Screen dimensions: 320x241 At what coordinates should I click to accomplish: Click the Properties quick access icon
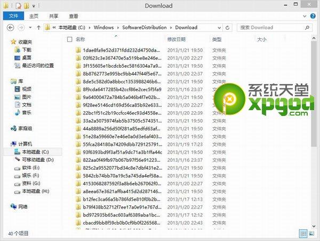pos(18,6)
